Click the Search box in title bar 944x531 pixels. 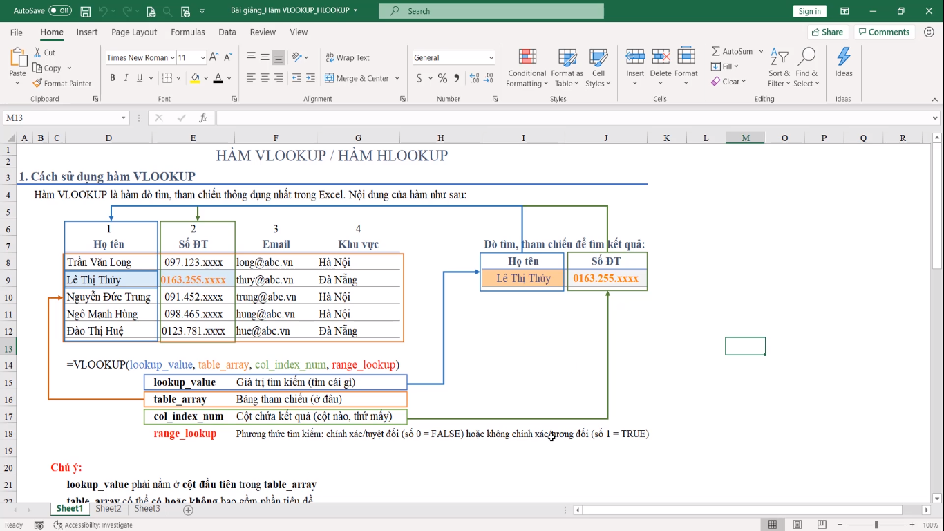click(491, 11)
